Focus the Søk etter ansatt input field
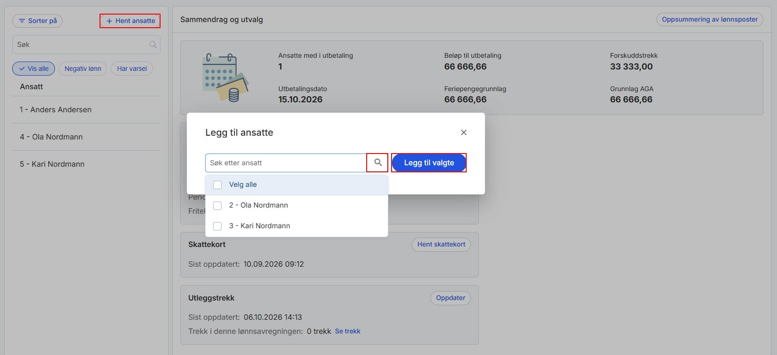This screenshot has height=355, width=777. pyautogui.click(x=285, y=162)
